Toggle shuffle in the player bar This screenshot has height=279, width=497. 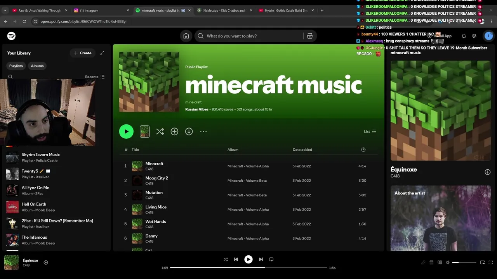(x=226, y=260)
